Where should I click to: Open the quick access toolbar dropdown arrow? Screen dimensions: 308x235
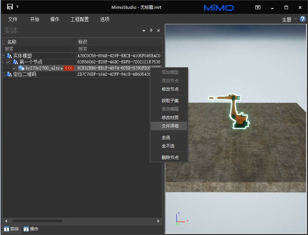[17, 7]
